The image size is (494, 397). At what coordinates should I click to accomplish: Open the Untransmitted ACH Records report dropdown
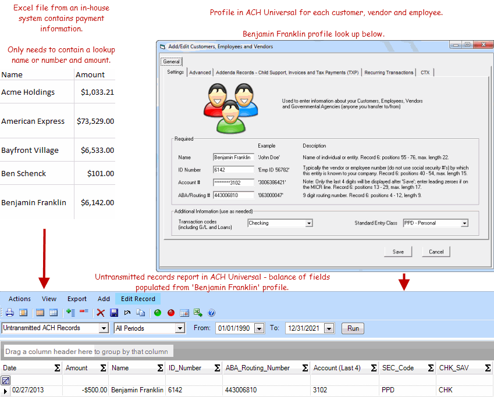(x=104, y=328)
